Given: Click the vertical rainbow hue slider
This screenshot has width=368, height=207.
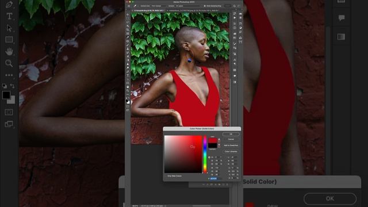Looking at the screenshot, I should pos(205,154).
